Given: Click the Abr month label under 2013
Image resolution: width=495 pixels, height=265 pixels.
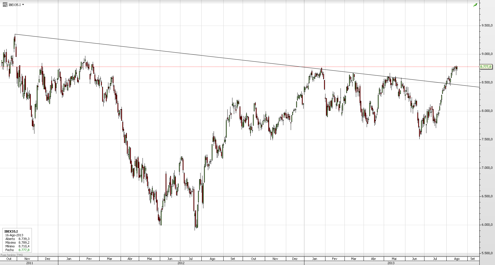Looking at the screenshot, I should (x=374, y=259).
